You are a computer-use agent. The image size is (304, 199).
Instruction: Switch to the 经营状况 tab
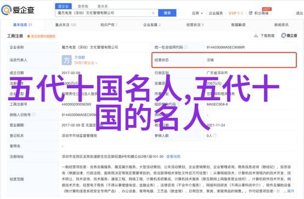point(195,25)
